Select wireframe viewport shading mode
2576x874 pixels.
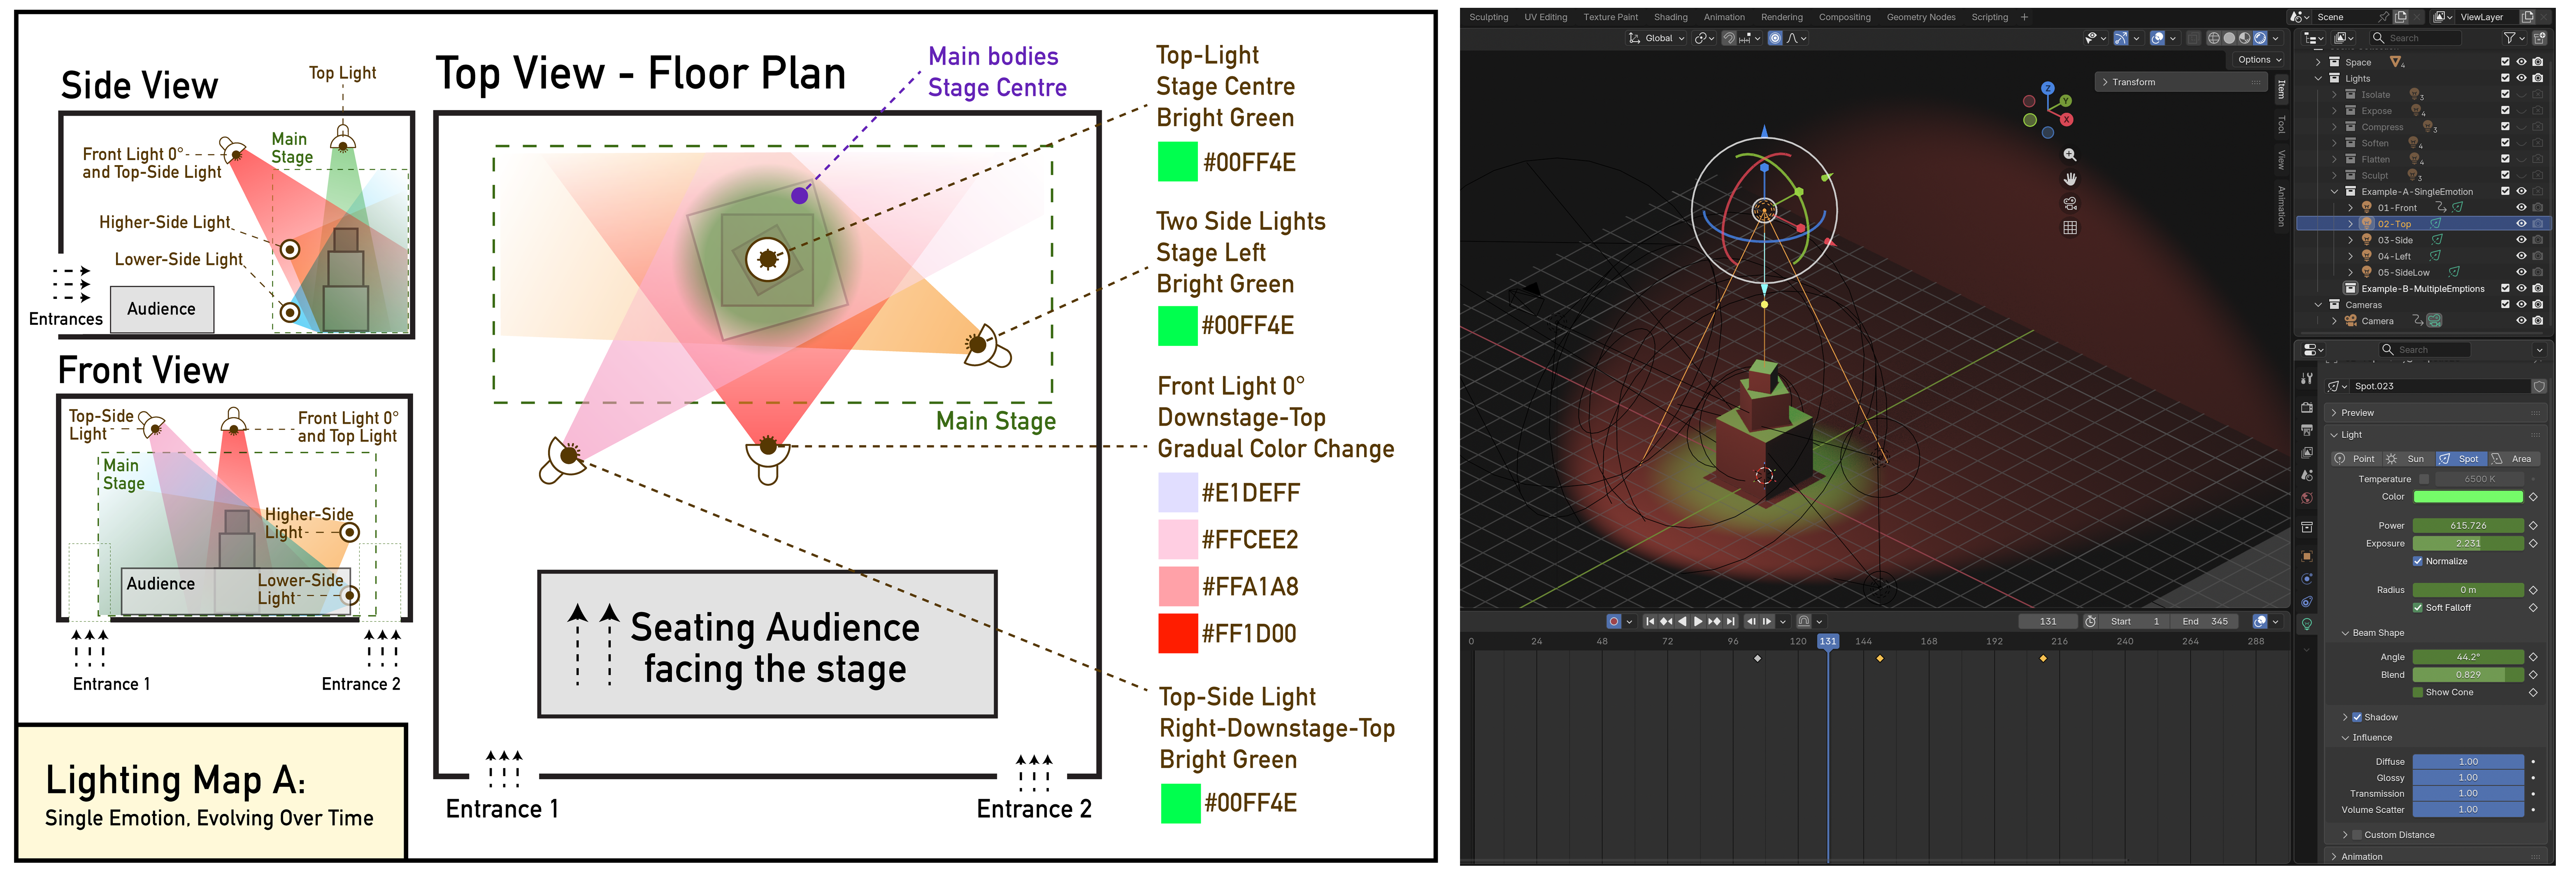coord(2214,38)
